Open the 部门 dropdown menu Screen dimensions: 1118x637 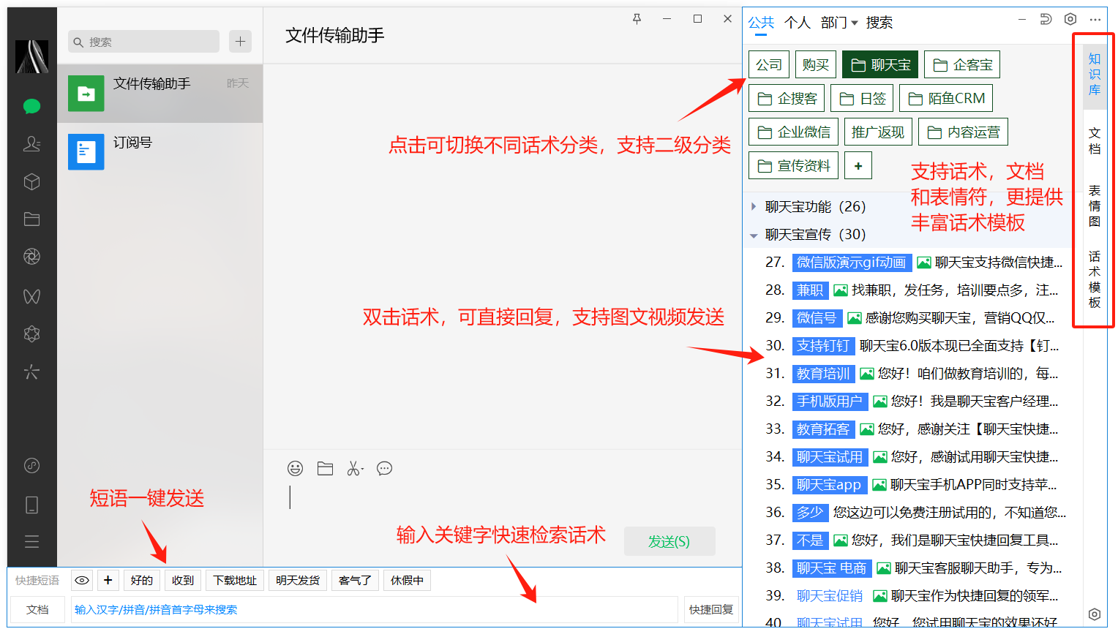[x=838, y=23]
